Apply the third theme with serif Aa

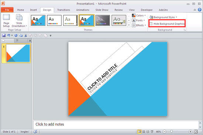coord(70,20)
